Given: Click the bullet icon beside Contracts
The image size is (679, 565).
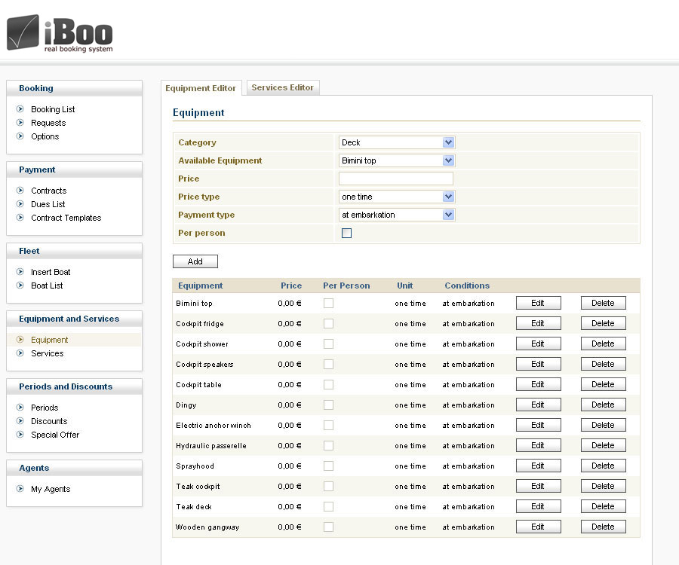Looking at the screenshot, I should point(20,191).
